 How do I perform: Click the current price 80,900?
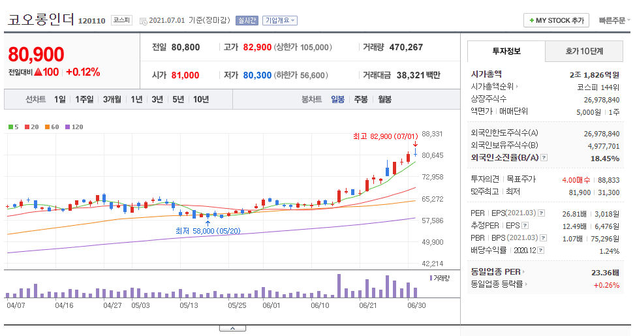36,54
